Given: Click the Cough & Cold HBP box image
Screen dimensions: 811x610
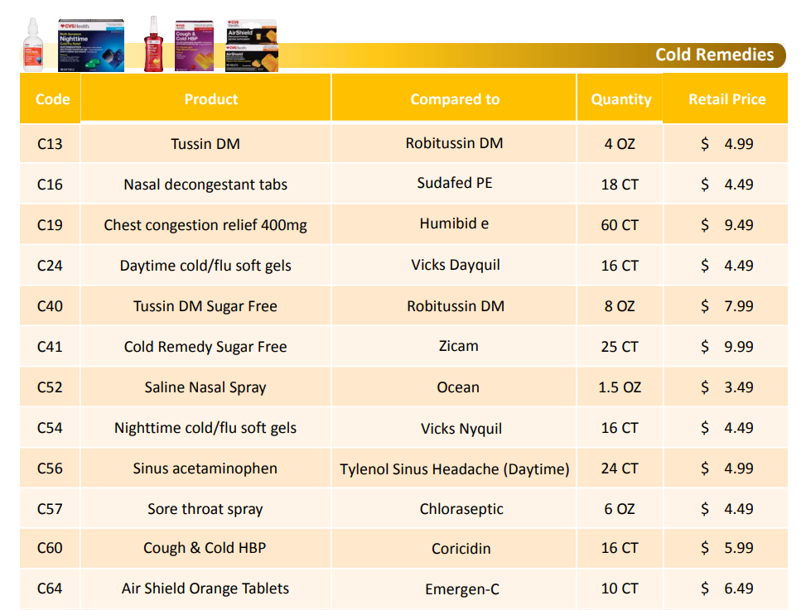Looking at the screenshot, I should pyautogui.click(x=194, y=46).
